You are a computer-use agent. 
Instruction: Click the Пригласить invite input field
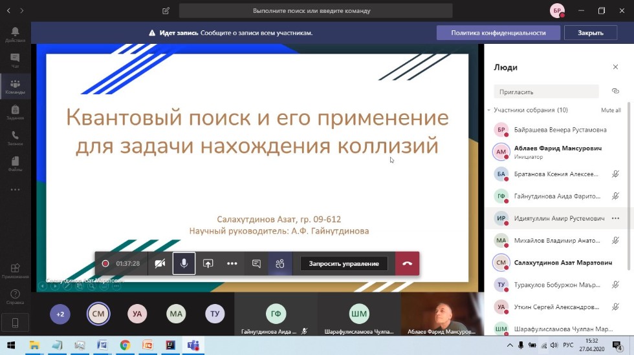(x=547, y=92)
